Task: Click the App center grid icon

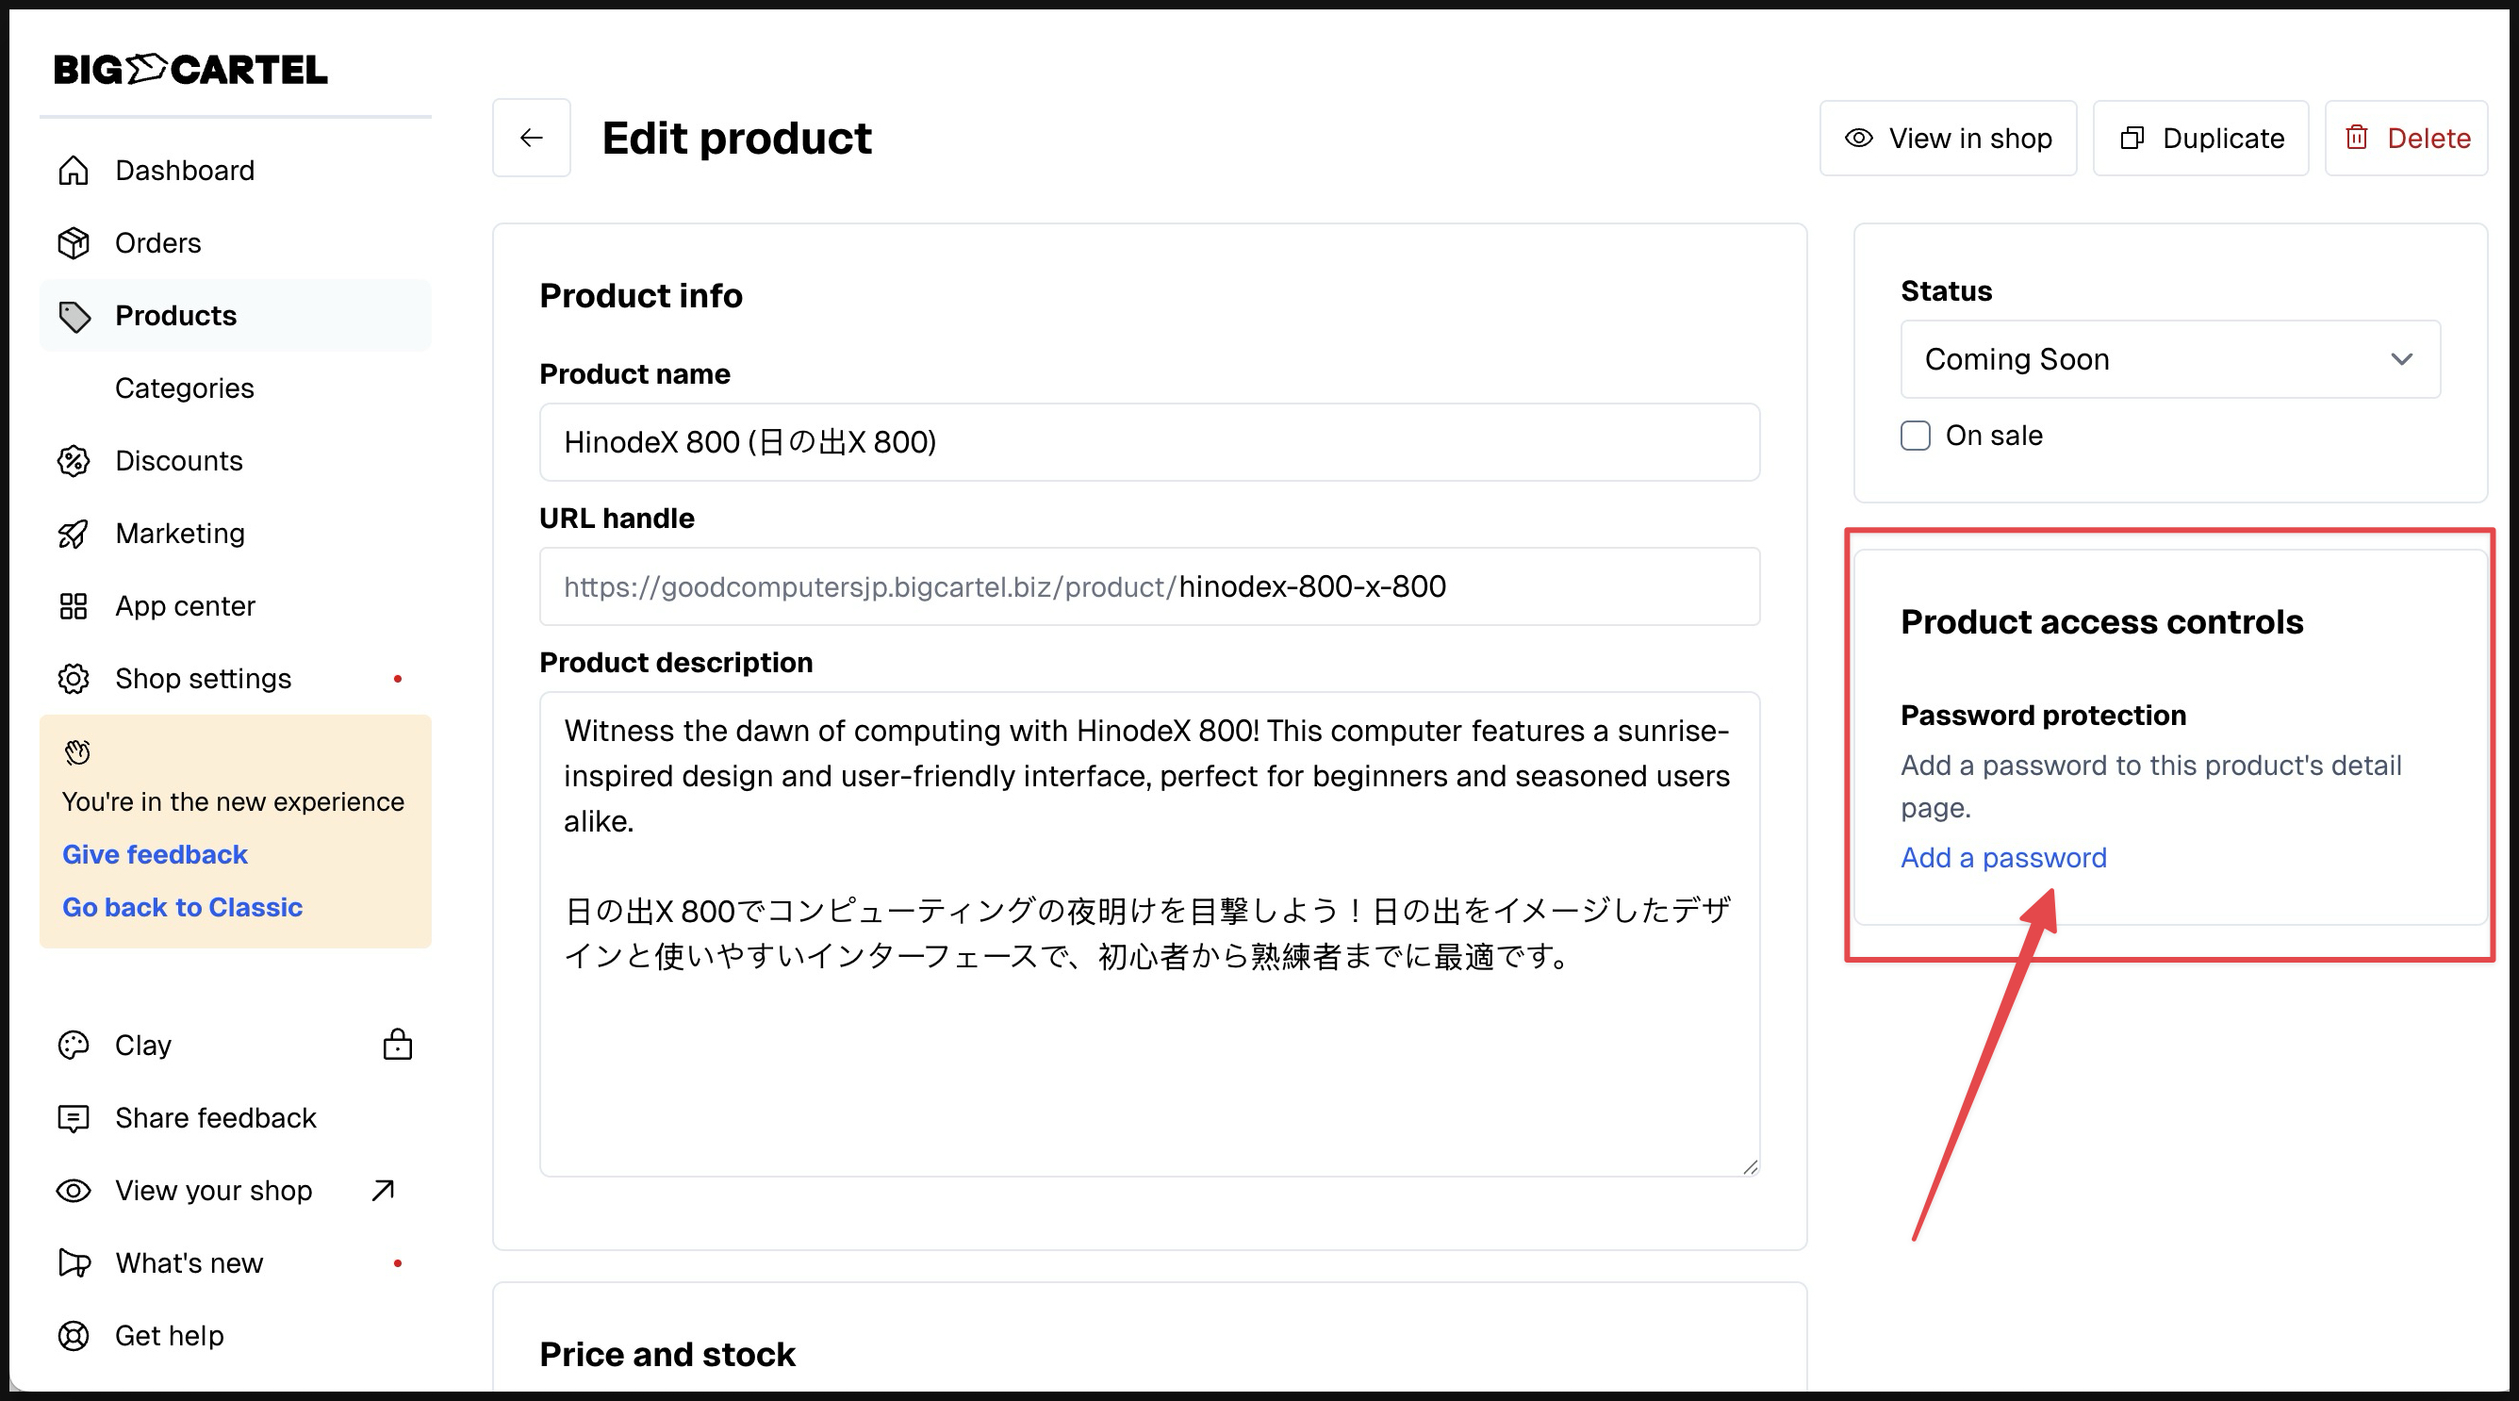Action: pyautogui.click(x=74, y=606)
